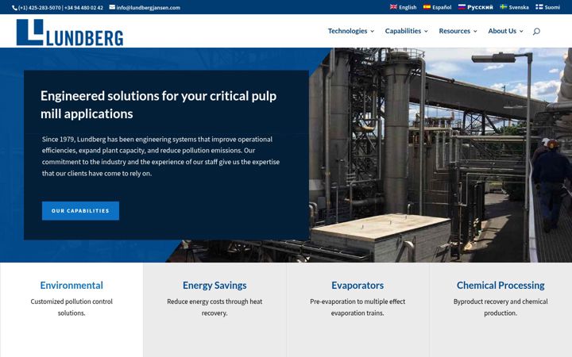Click the Swedish flag icon
Viewport: 572px width, 357px height.
click(x=504, y=7)
